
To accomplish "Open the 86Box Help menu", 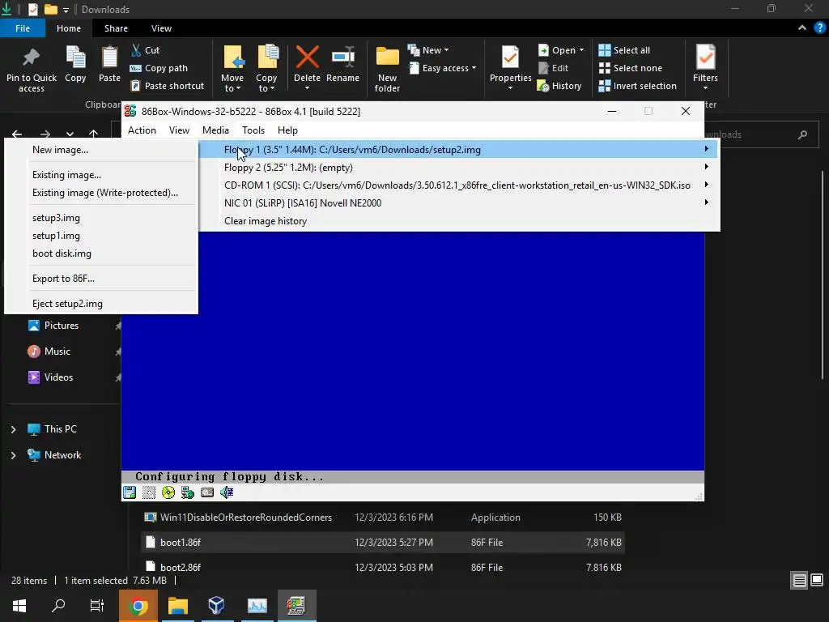I will click(287, 130).
